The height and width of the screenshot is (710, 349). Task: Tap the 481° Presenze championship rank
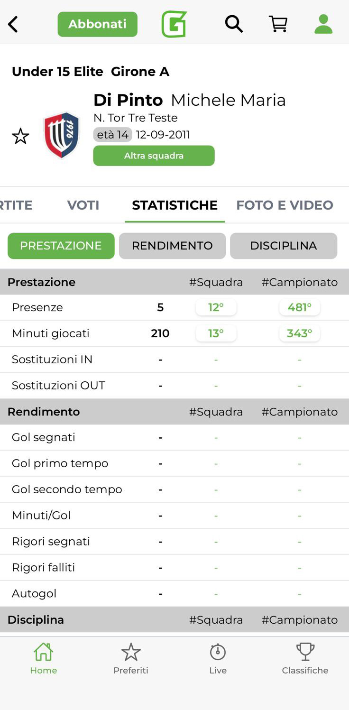pyautogui.click(x=299, y=307)
